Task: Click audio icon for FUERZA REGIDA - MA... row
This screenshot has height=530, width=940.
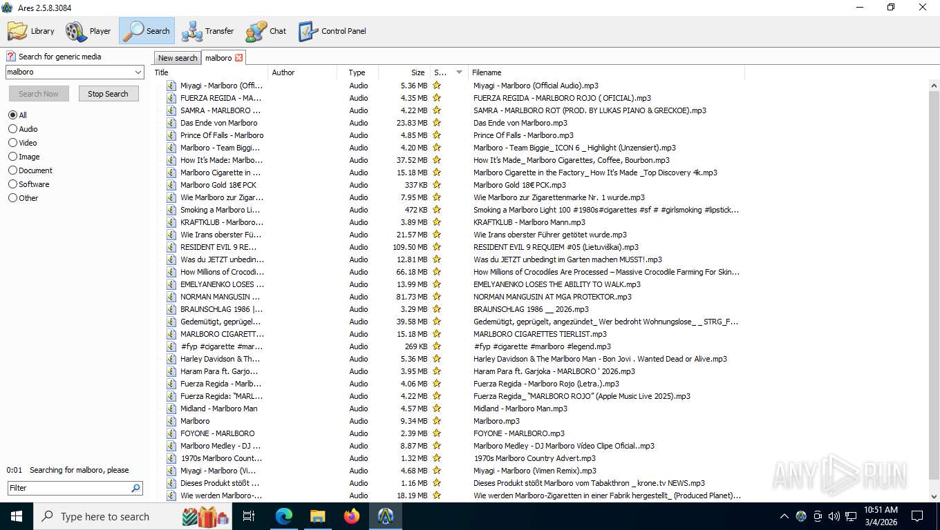Action: [171, 98]
